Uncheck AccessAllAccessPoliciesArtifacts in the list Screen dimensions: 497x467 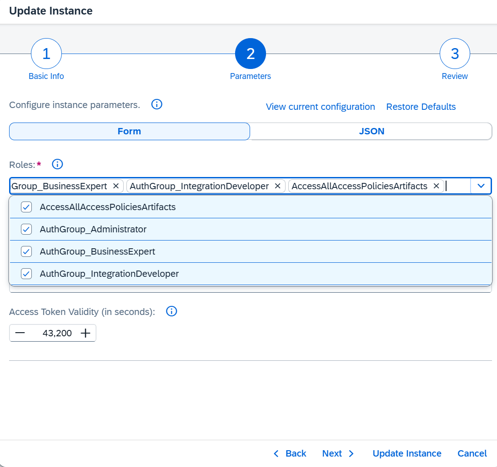point(26,207)
